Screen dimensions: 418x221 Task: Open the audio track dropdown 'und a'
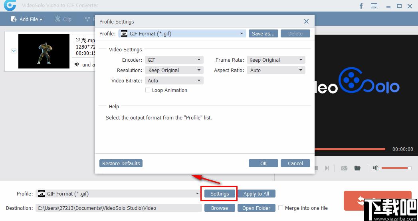pos(84,65)
